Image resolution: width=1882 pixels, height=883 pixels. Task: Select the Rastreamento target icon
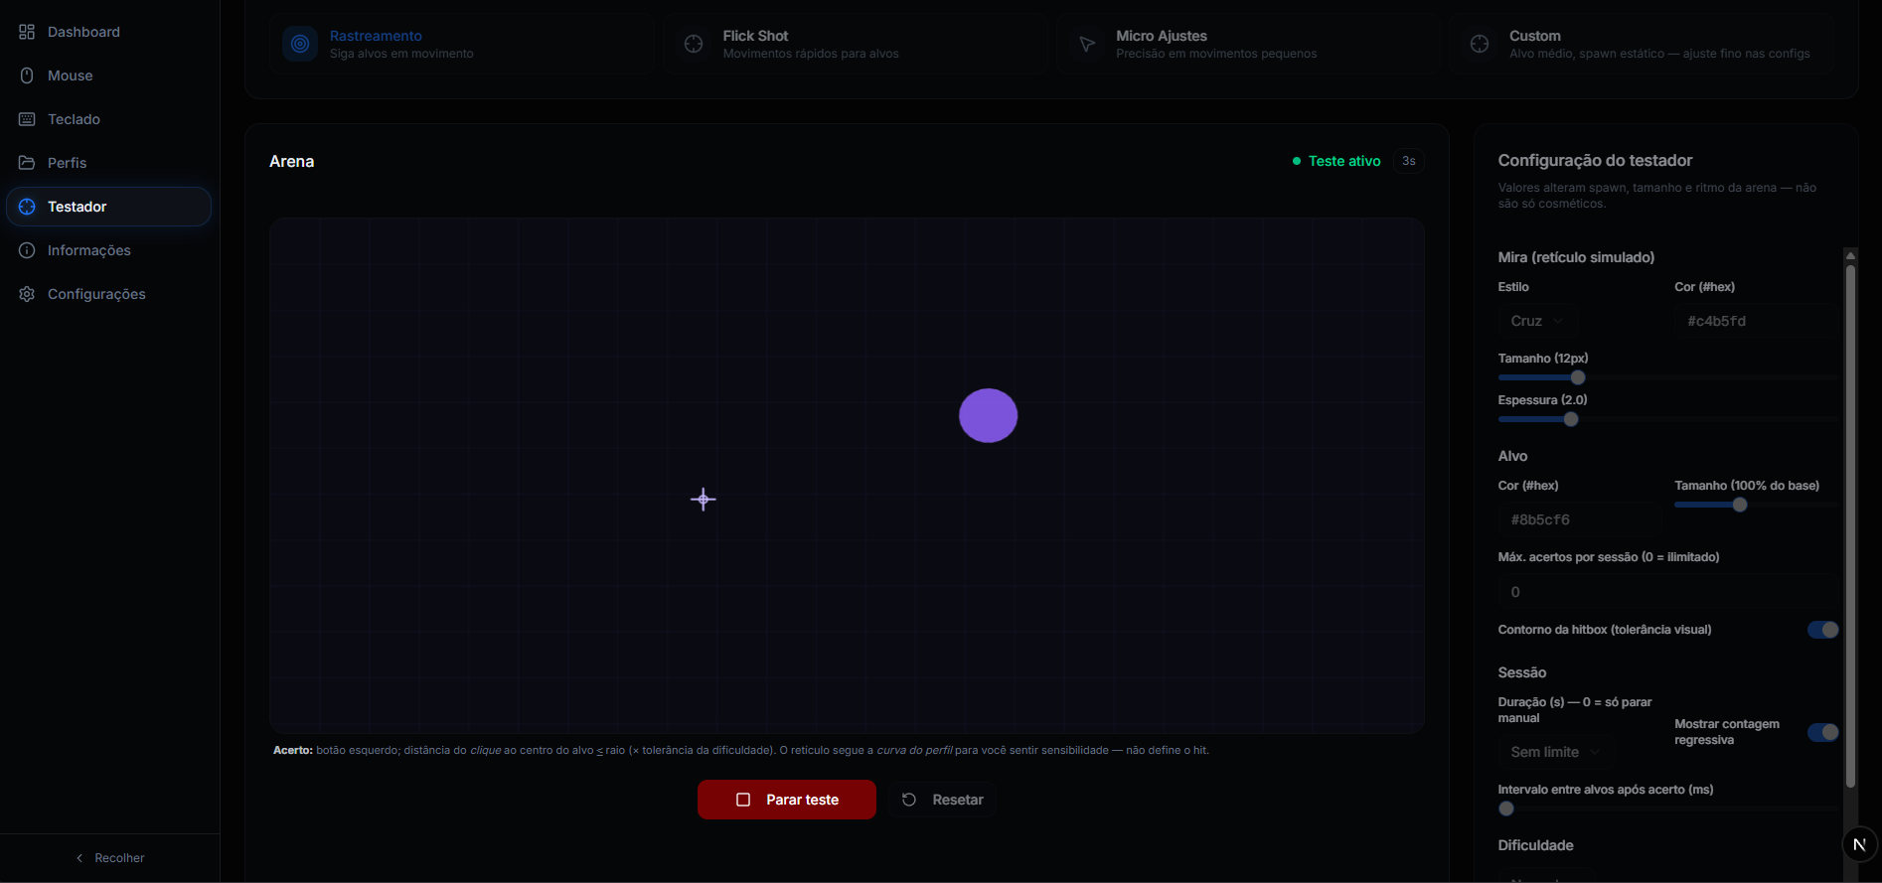tap(299, 44)
